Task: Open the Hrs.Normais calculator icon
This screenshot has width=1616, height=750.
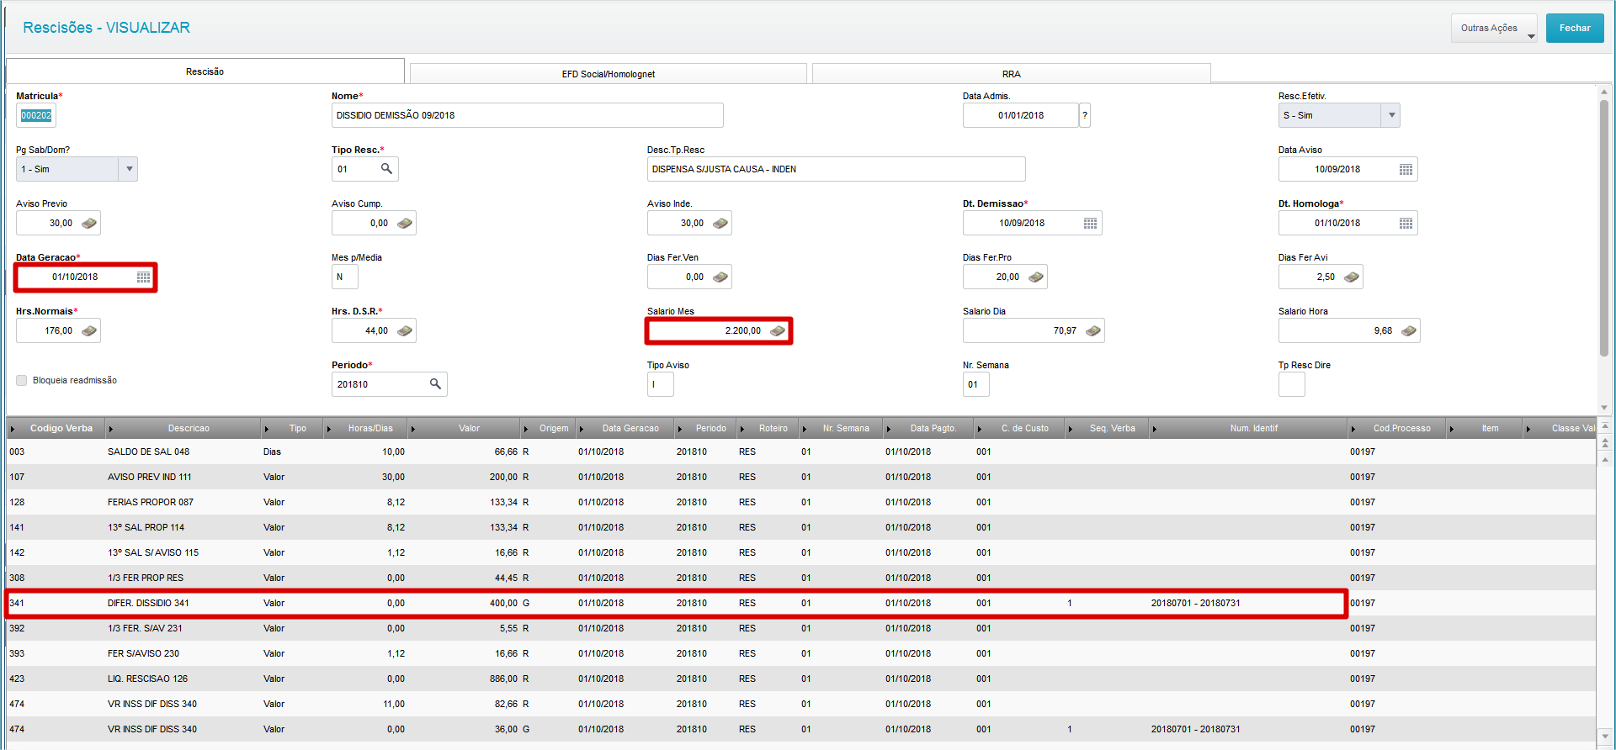Action: (x=89, y=331)
